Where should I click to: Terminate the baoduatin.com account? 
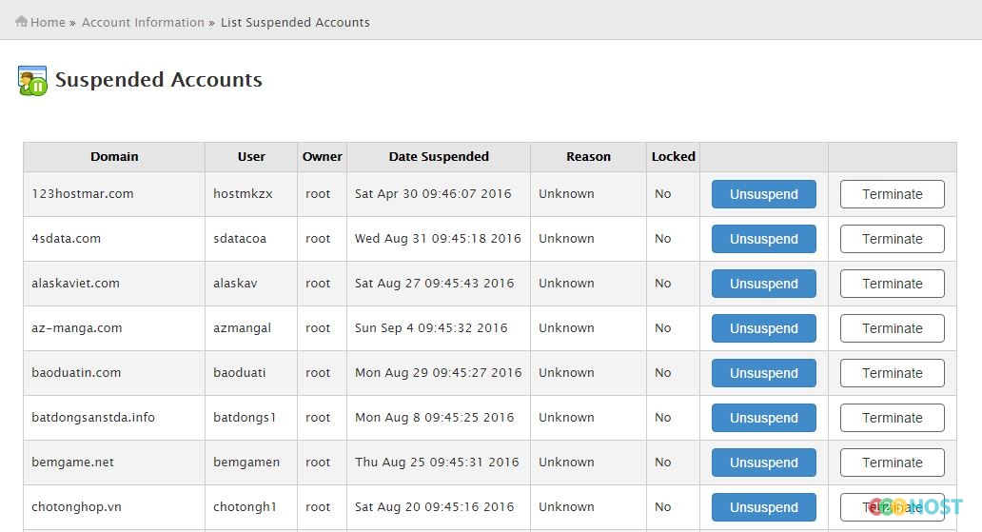892,373
